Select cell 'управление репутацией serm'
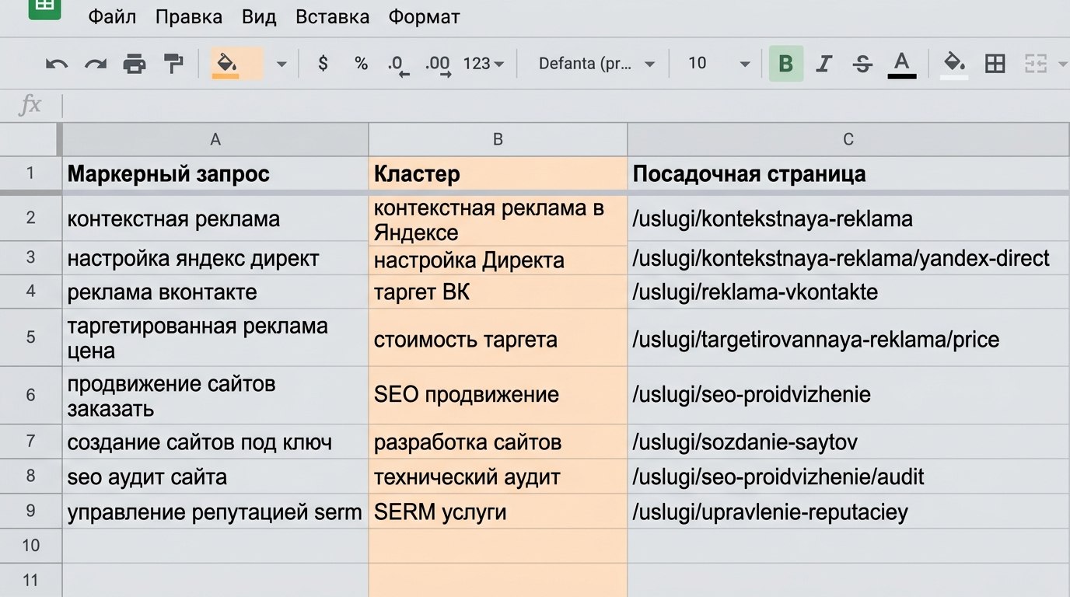The width and height of the screenshot is (1070, 597). (x=215, y=511)
